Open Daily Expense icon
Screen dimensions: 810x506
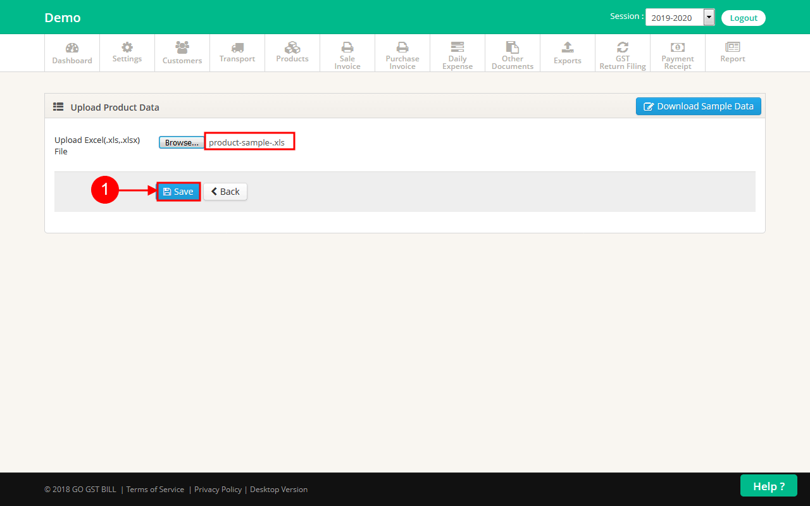(458, 47)
